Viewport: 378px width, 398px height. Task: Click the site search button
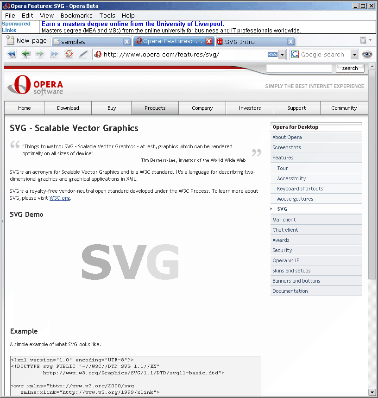350,68
